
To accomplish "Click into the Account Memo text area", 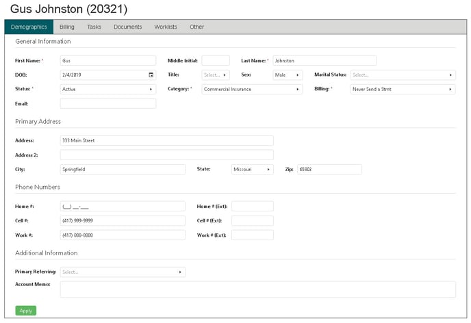I will point(257,289).
